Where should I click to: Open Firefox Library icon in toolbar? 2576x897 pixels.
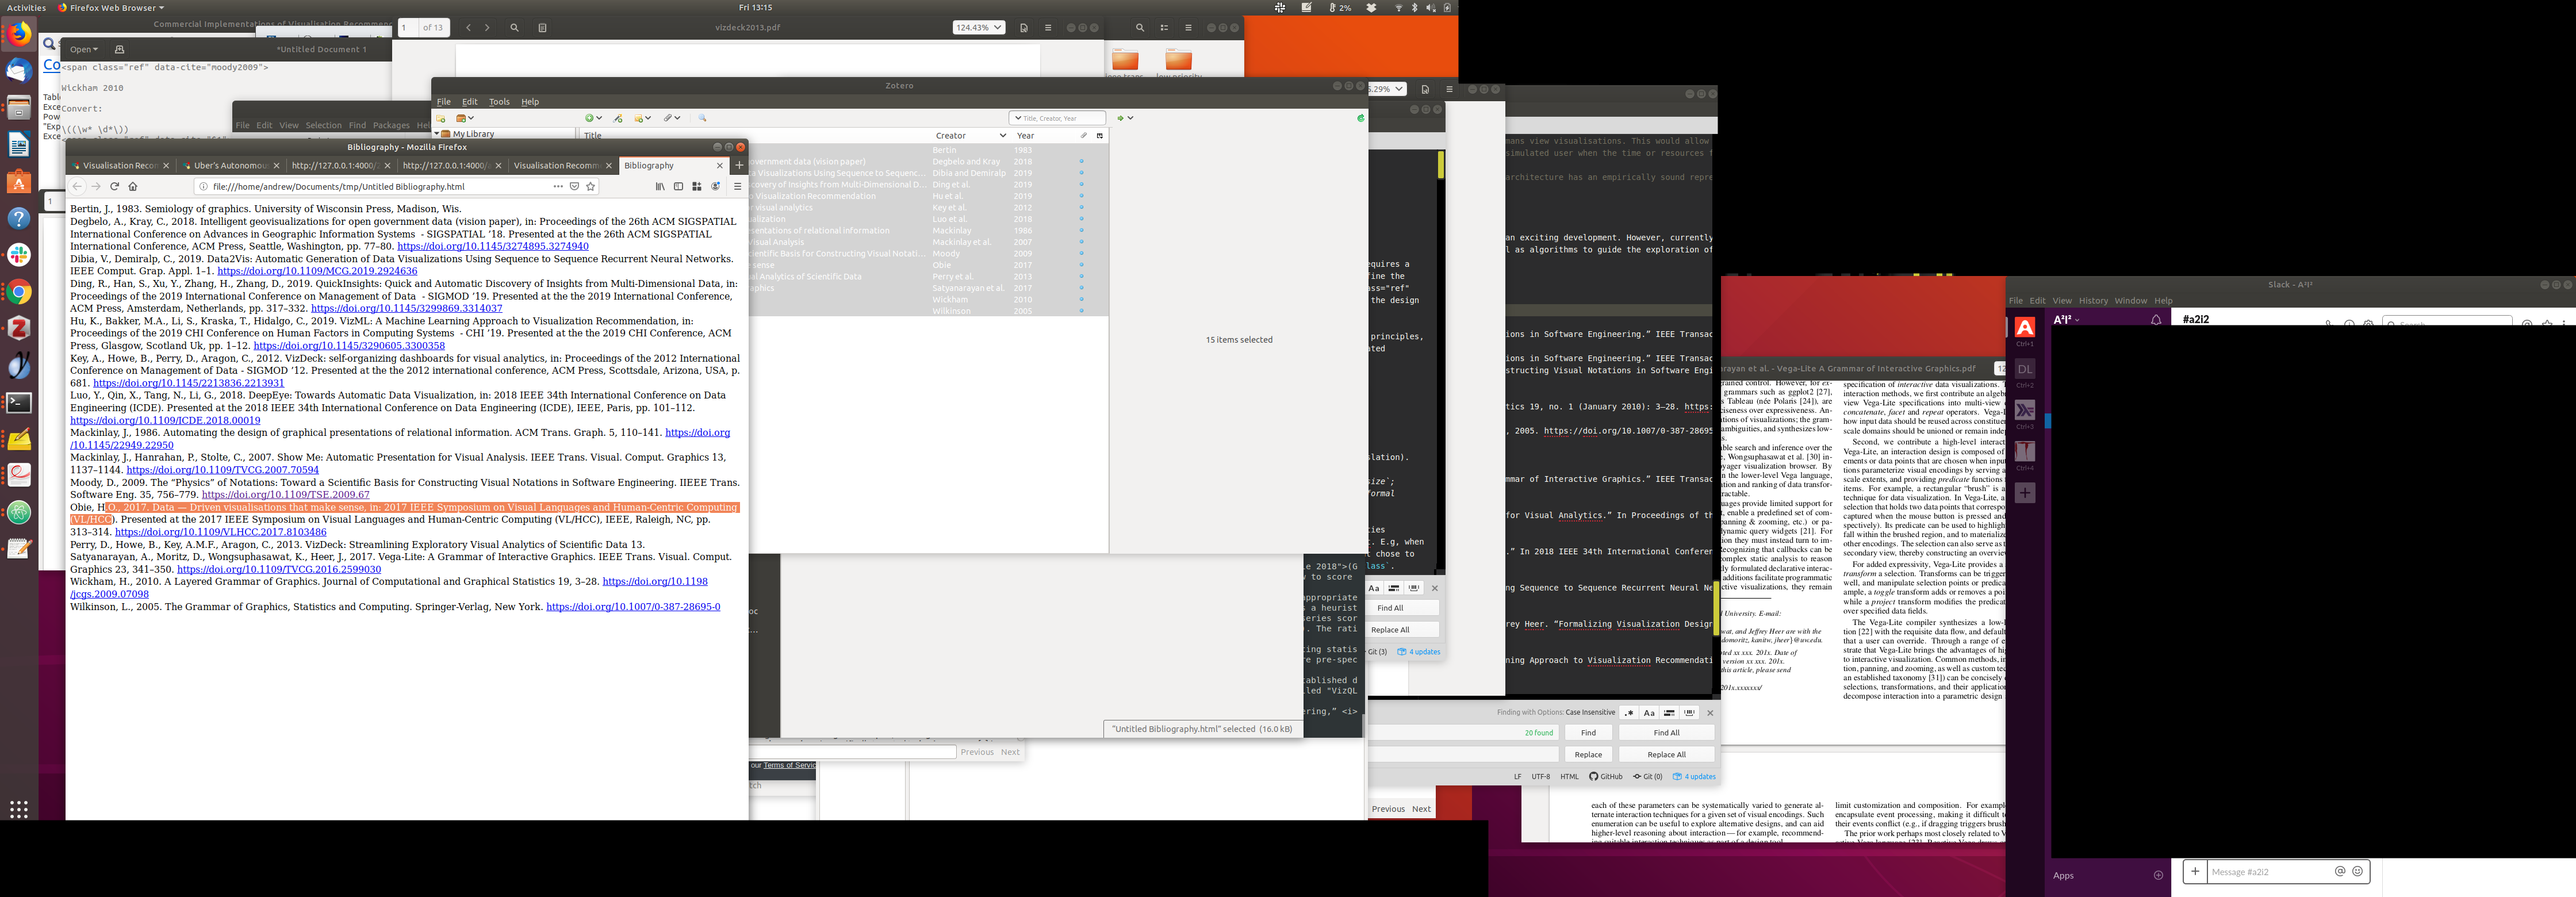click(x=660, y=186)
